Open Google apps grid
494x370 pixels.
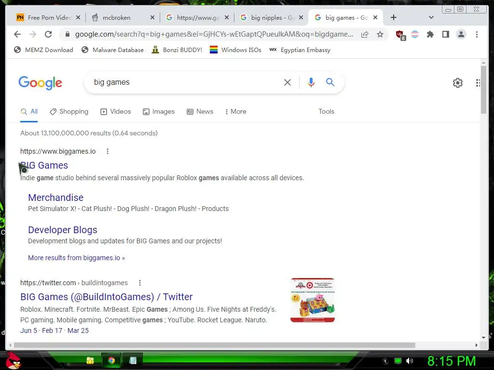tap(478, 83)
